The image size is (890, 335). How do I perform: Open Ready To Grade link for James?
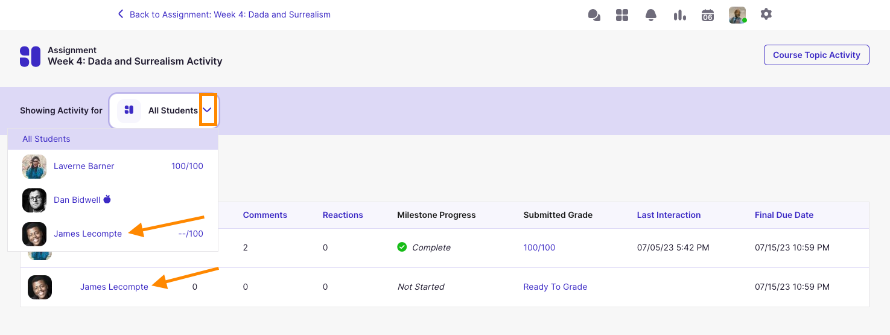tap(555, 287)
